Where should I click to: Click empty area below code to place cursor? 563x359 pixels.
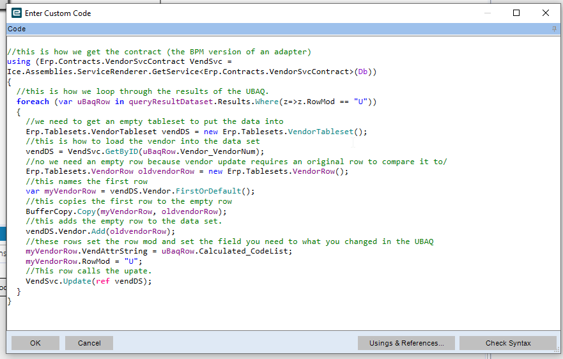pos(283,317)
